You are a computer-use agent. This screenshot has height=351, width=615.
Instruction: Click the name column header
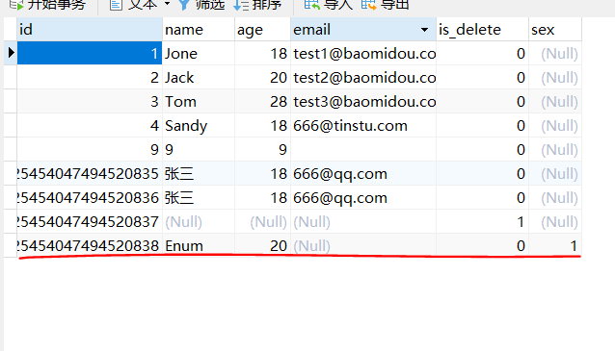coord(199,30)
